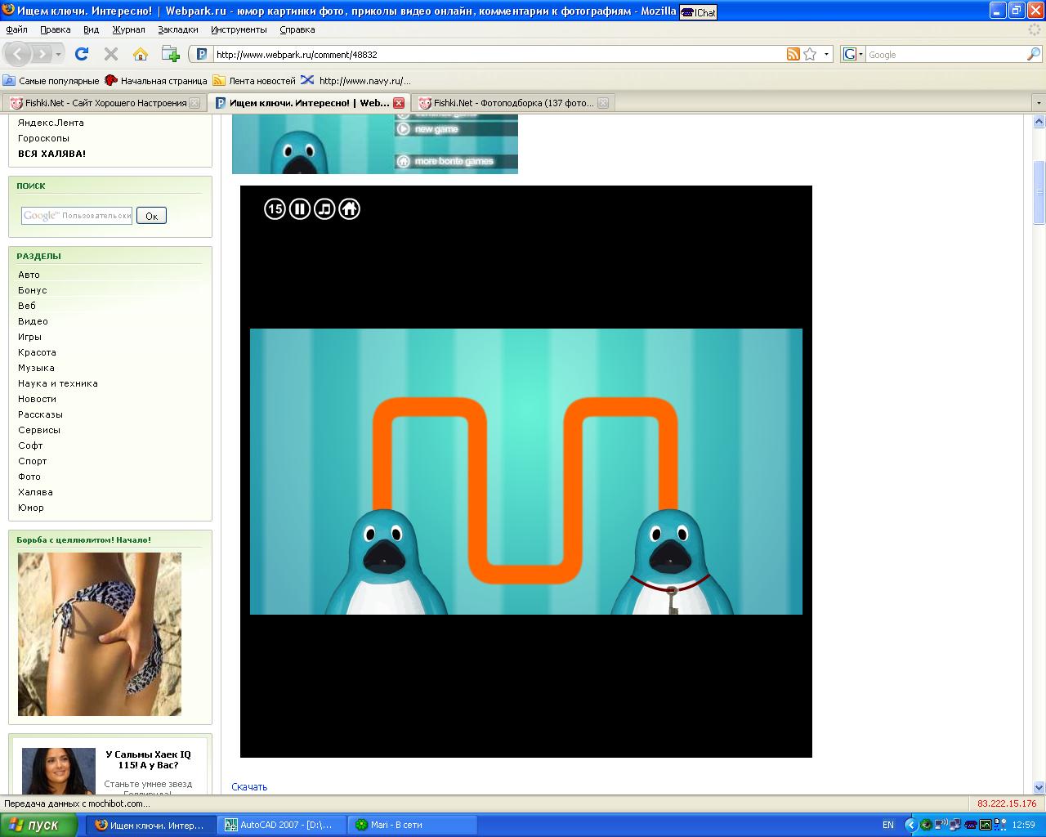Open the Файл menu
1046x837 pixels.
point(16,29)
